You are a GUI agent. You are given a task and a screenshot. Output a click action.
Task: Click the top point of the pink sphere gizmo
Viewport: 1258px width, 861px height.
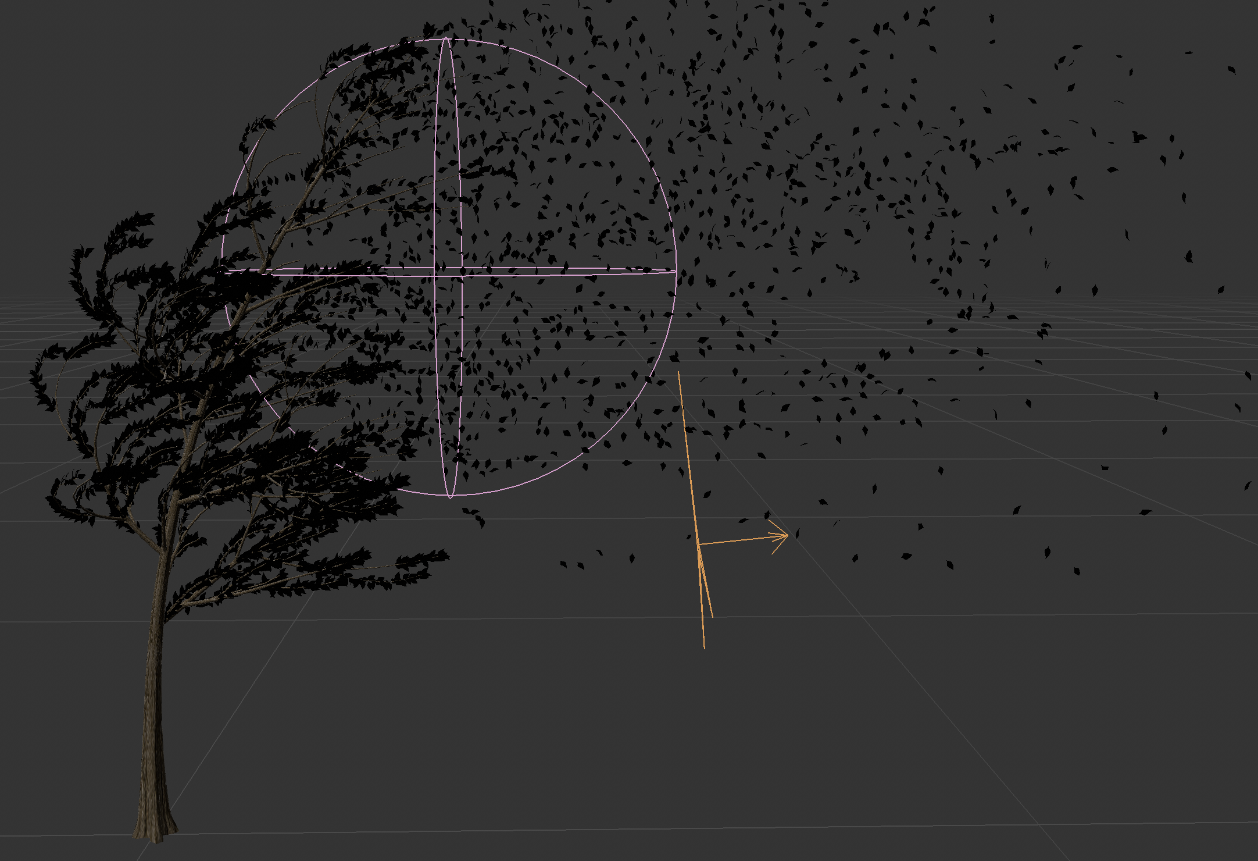pos(446,38)
